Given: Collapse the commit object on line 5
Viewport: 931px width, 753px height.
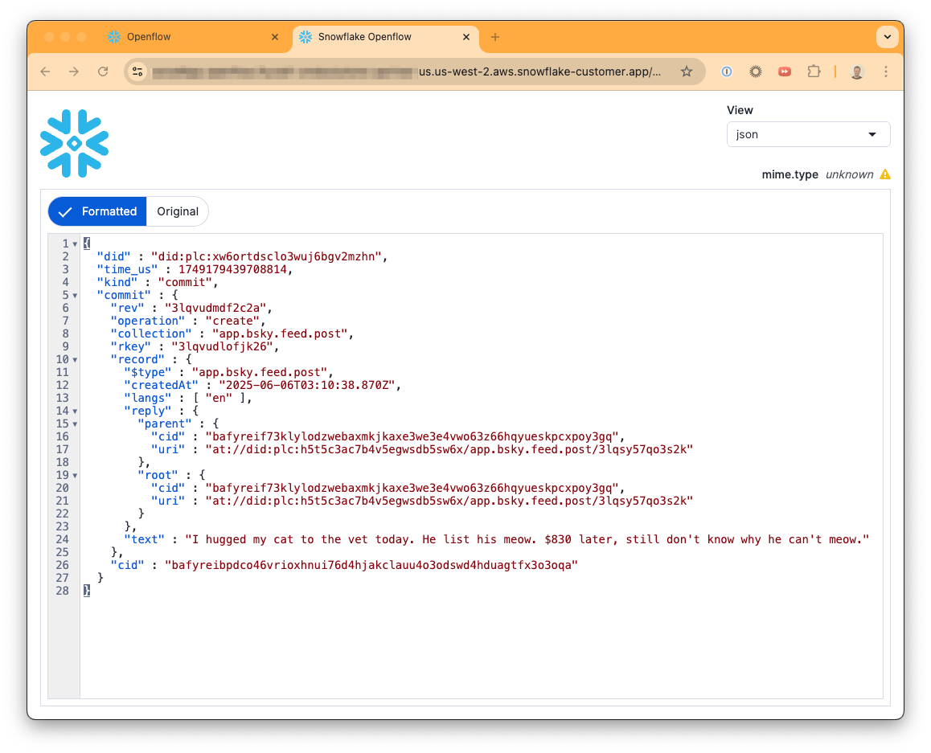Looking at the screenshot, I should [x=75, y=296].
